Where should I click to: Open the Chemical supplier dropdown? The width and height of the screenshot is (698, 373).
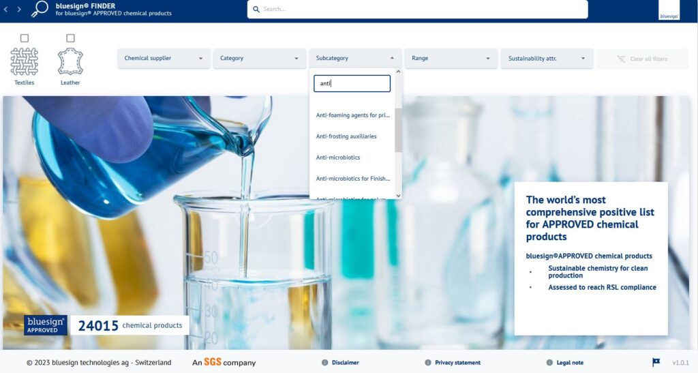point(164,59)
